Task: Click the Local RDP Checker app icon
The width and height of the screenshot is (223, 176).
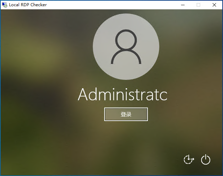Action: pos(5,5)
